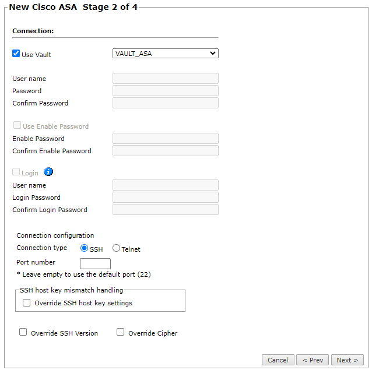Click the Confirm Password field

coord(166,103)
